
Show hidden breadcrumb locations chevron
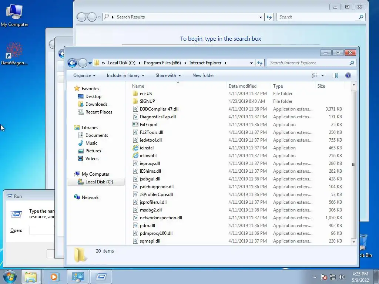tap(103, 63)
